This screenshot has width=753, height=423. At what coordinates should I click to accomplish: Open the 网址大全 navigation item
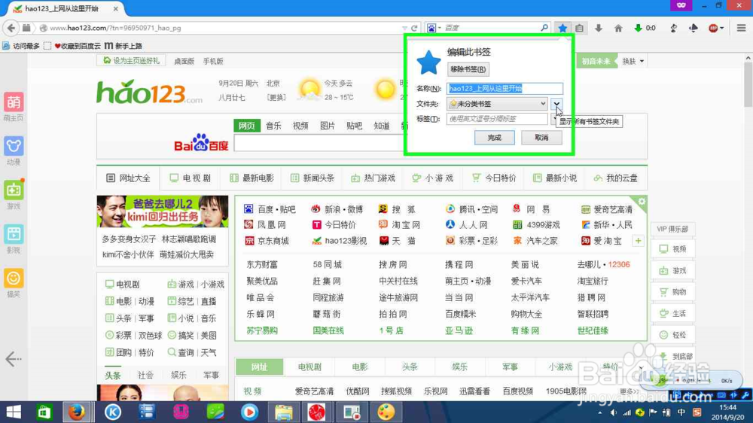click(128, 178)
